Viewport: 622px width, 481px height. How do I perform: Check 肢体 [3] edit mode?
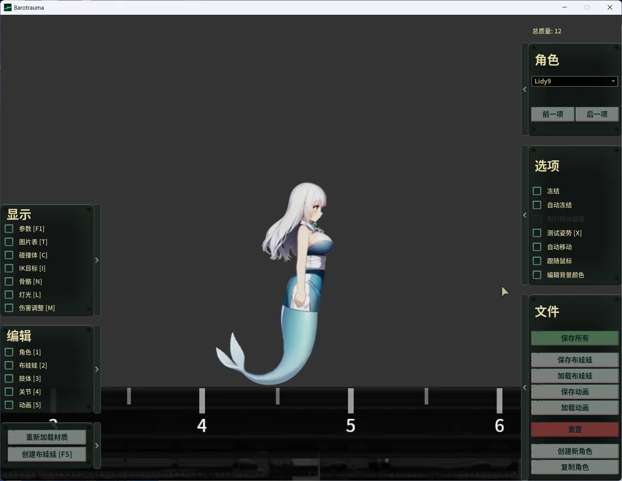click(x=9, y=379)
